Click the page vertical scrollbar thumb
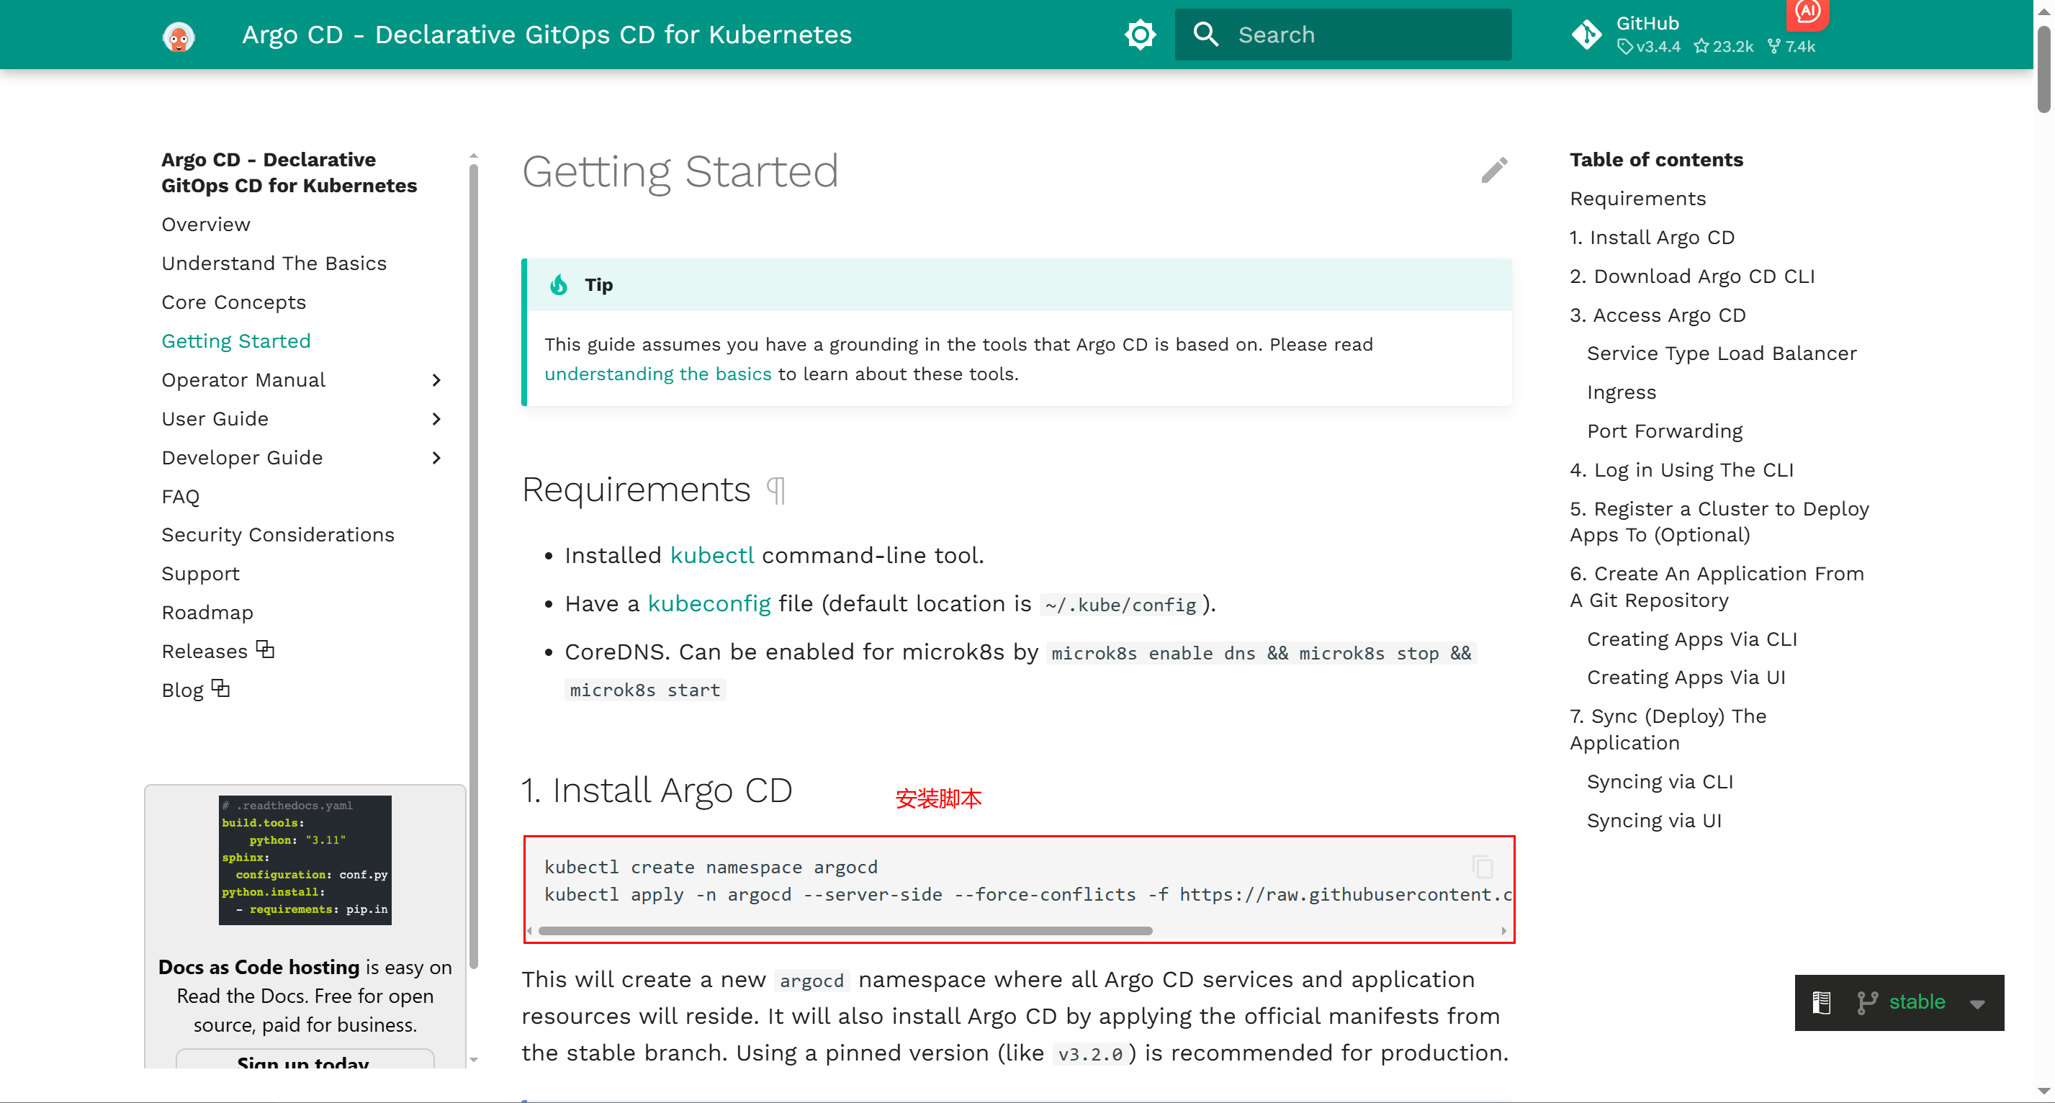Image resolution: width=2055 pixels, height=1103 pixels. pos(2043,68)
